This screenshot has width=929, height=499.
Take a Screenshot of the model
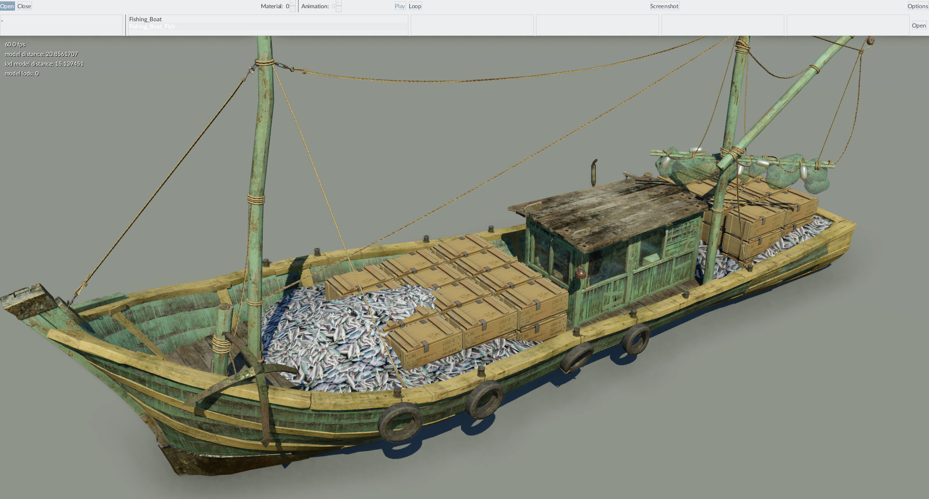pyautogui.click(x=664, y=6)
